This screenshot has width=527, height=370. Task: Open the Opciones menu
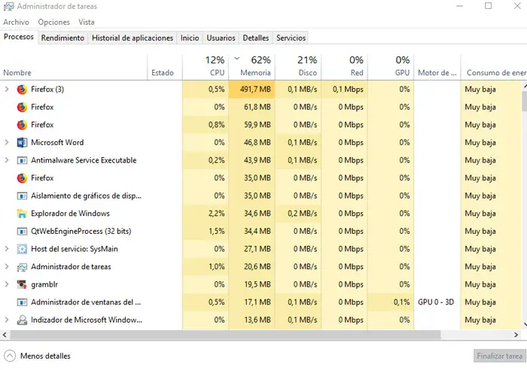tap(53, 22)
